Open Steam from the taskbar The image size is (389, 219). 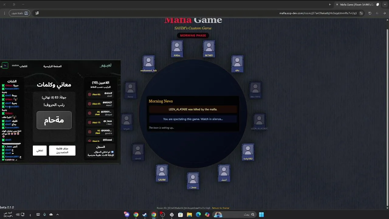(145, 214)
